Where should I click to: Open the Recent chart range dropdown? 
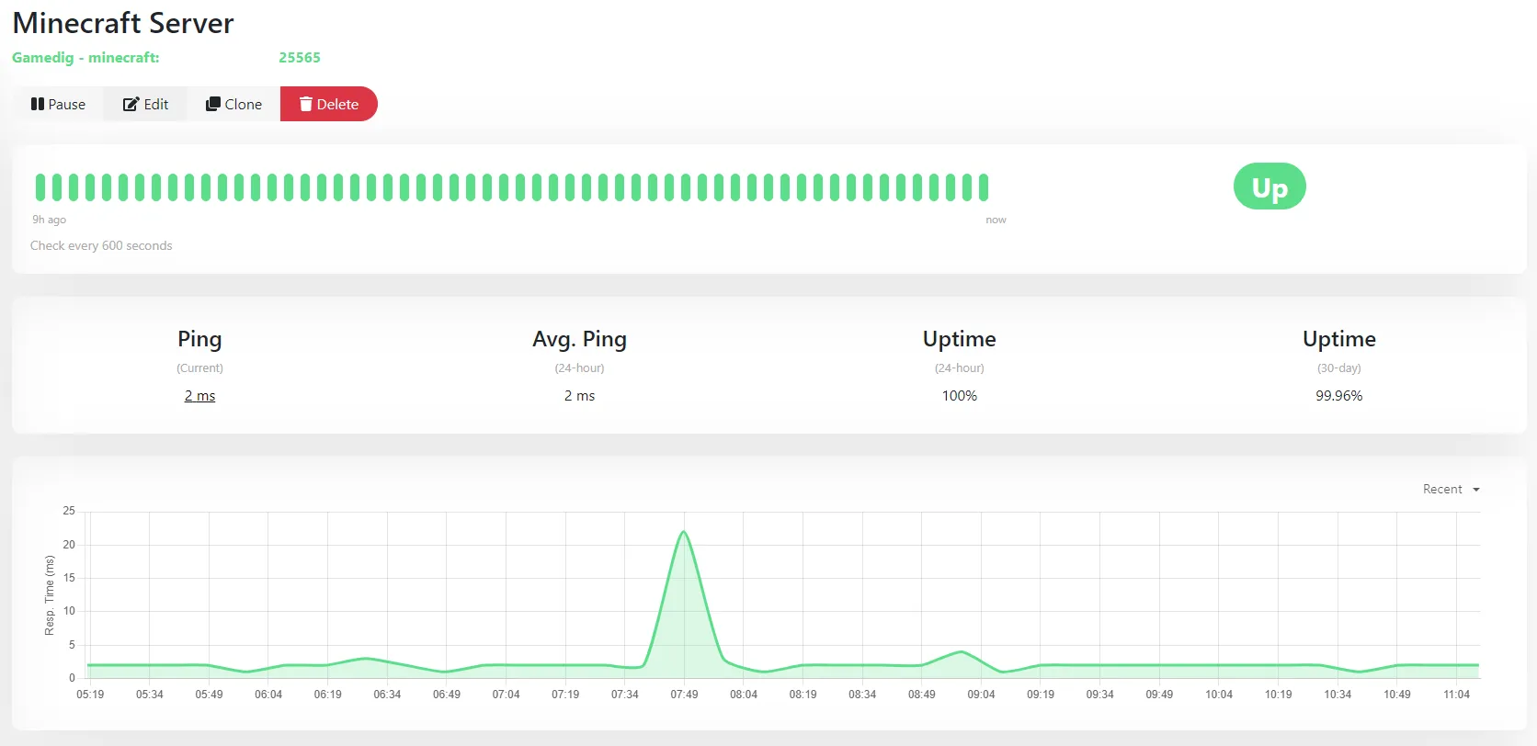point(1451,490)
